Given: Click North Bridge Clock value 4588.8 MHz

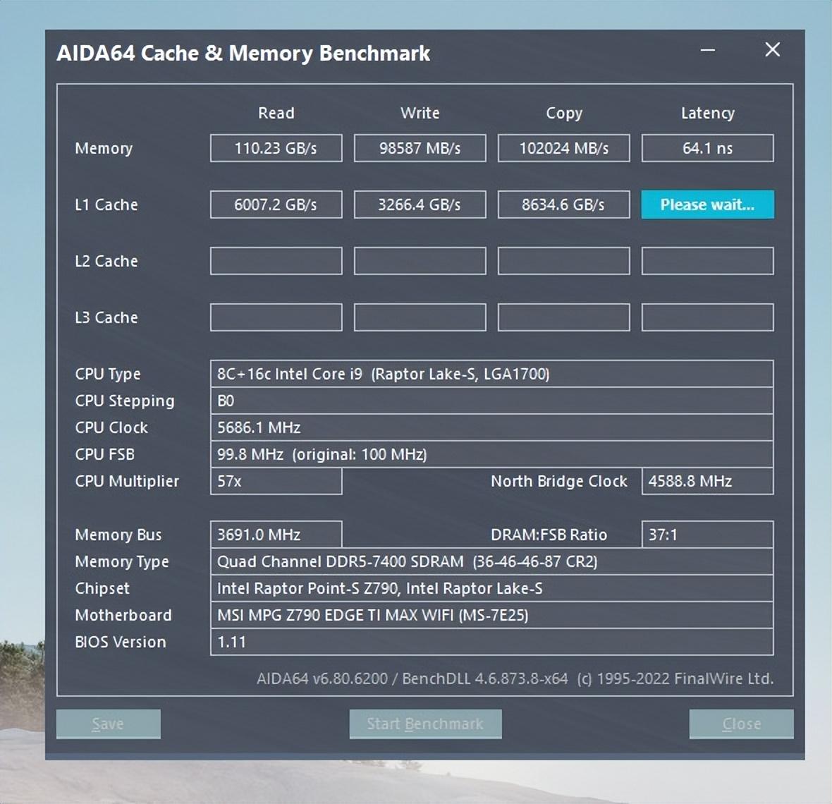Looking at the screenshot, I should [x=707, y=481].
